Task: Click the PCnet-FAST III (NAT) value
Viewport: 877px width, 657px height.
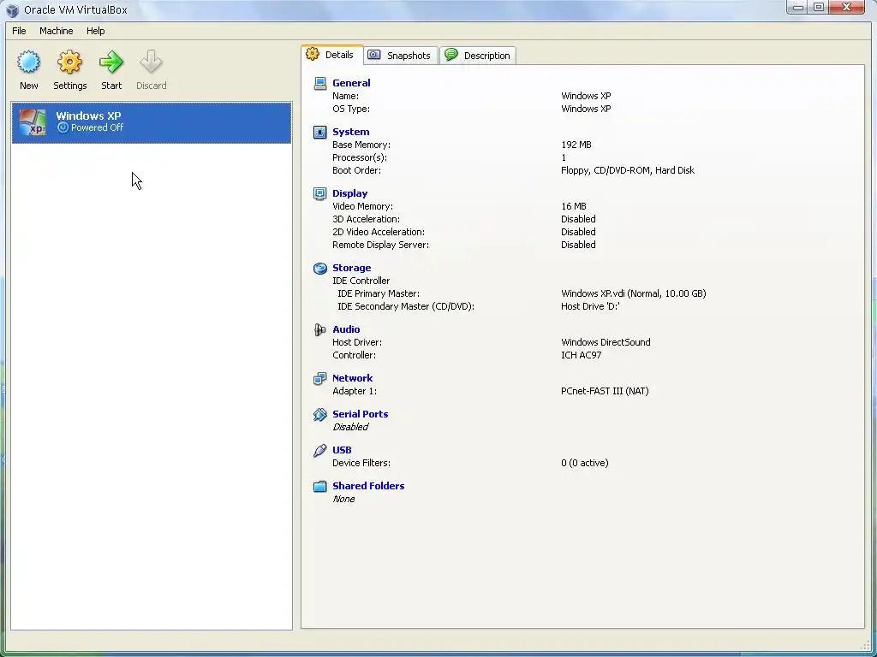Action: [605, 391]
